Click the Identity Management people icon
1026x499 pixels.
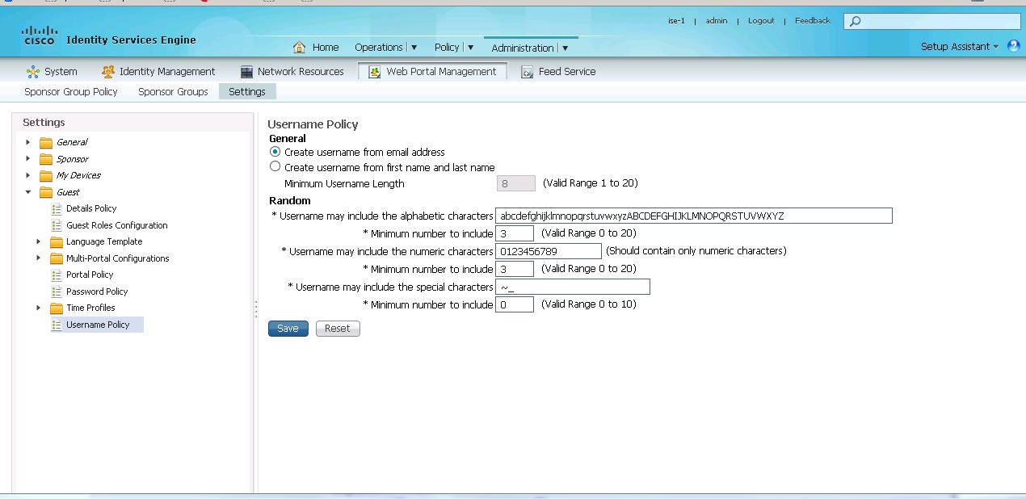coord(108,71)
